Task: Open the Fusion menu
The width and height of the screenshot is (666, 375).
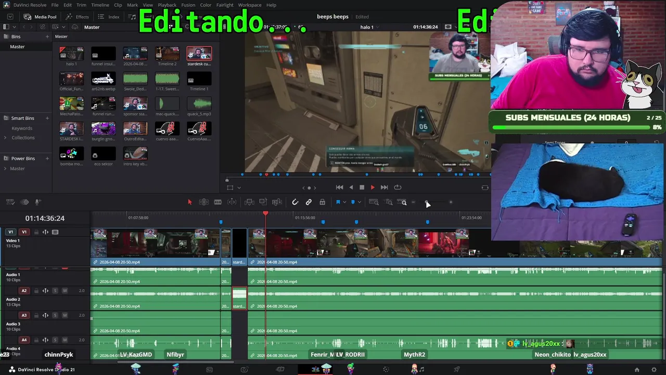Action: tap(188, 5)
